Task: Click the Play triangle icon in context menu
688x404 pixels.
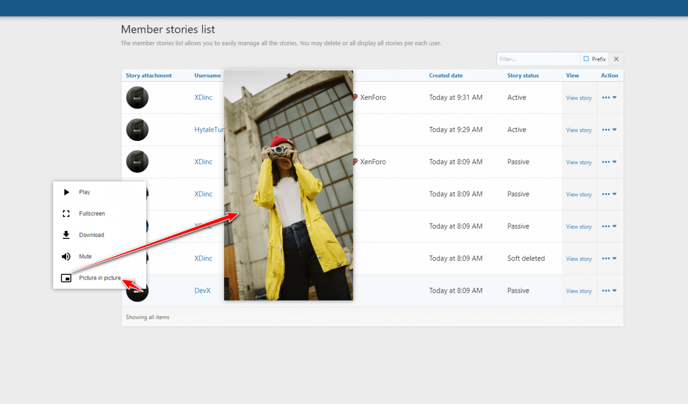Action: pyautogui.click(x=67, y=192)
